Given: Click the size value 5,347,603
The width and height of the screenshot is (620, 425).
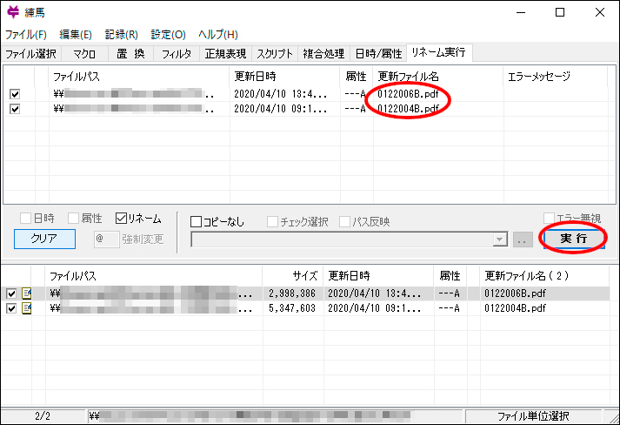Looking at the screenshot, I should pyautogui.click(x=292, y=308).
